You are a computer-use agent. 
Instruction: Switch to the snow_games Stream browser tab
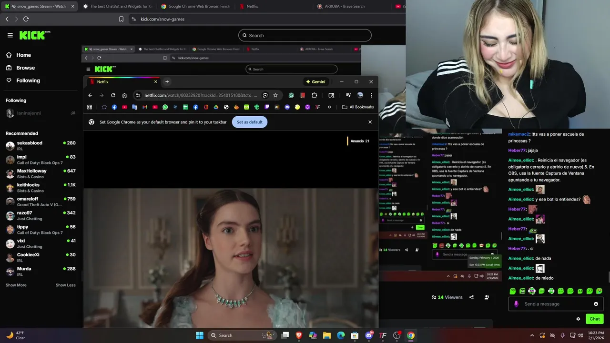point(39,6)
